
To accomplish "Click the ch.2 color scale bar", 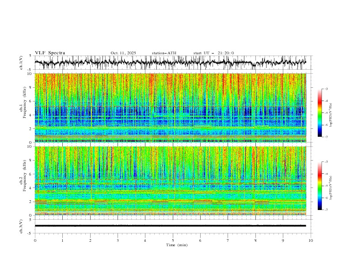I will (320, 186).
